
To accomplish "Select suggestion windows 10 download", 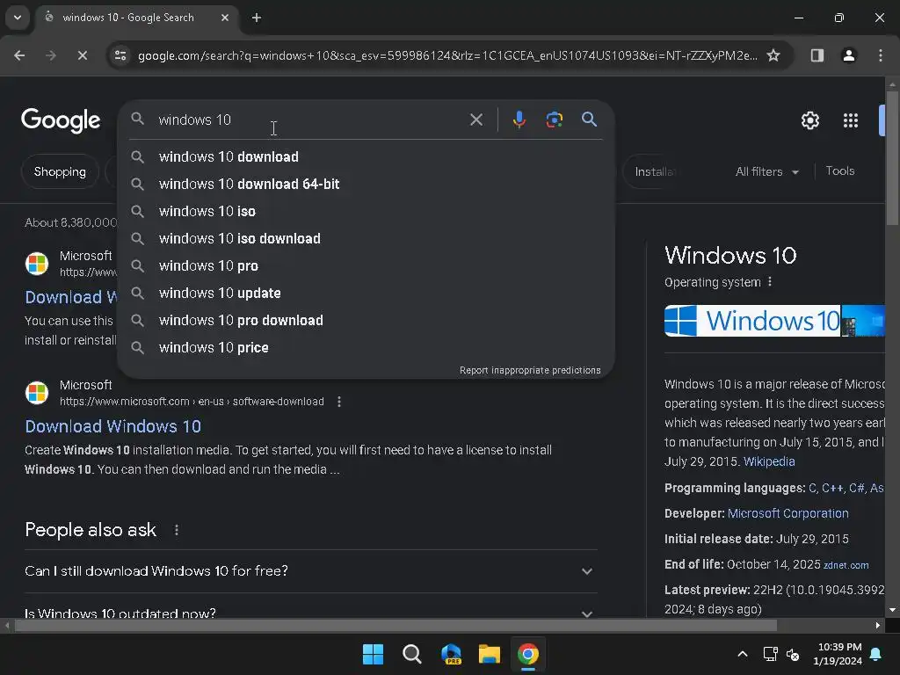I will 366,156.
